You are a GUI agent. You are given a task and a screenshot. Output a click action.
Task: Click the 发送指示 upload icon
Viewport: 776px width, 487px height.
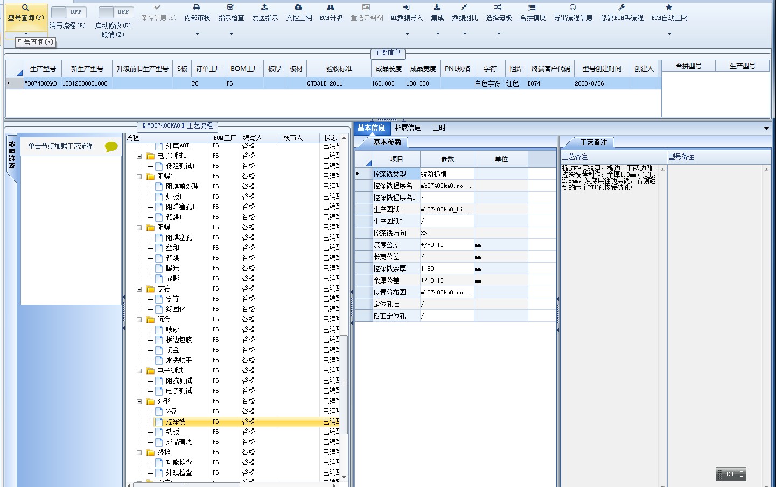264,8
